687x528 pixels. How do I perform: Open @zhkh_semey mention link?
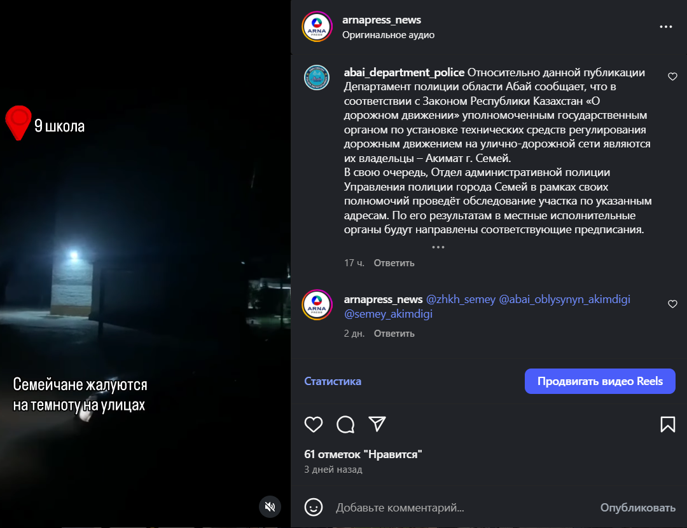pos(461,299)
